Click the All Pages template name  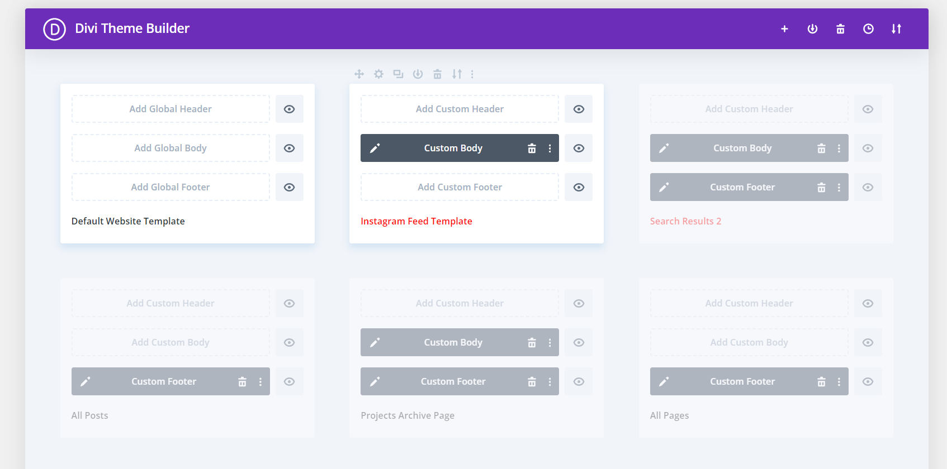[x=669, y=415]
